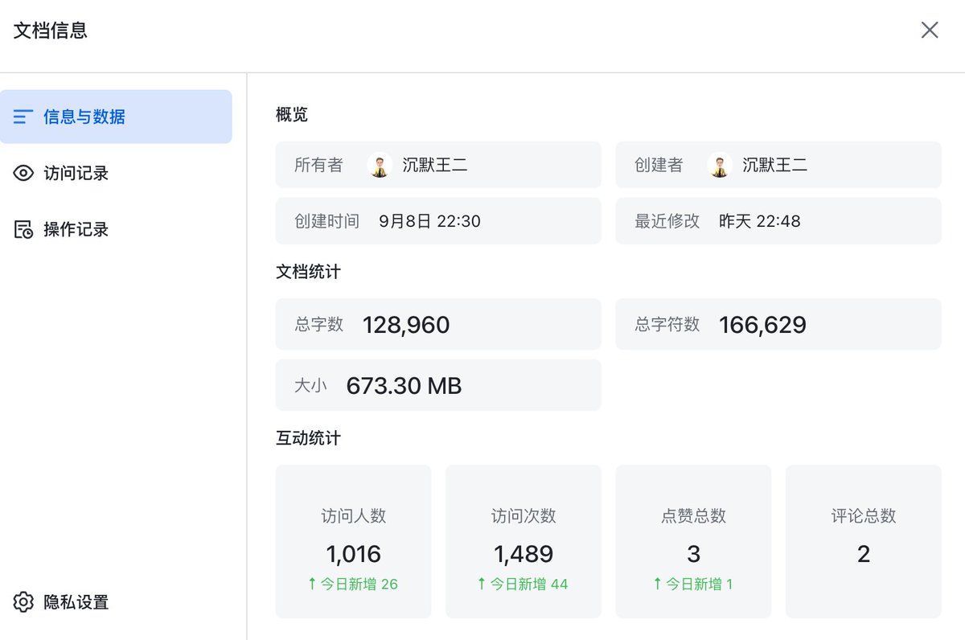Viewport: 965px width, 640px height.
Task: Click the 所有者 label
Action: 318,165
